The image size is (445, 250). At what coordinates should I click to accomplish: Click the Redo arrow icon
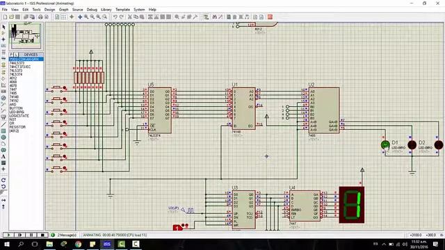click(121, 17)
